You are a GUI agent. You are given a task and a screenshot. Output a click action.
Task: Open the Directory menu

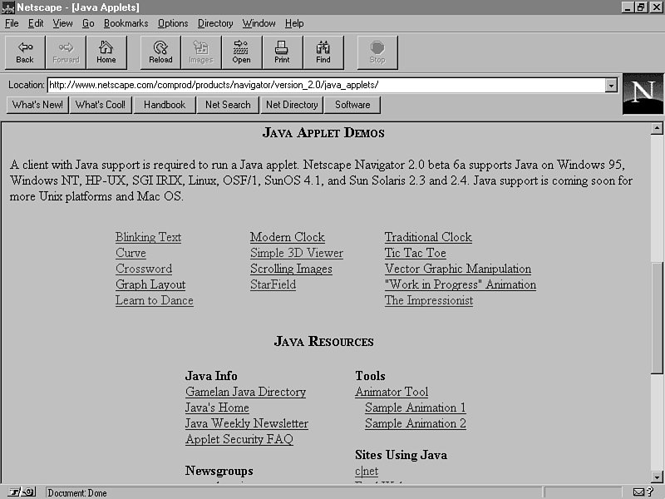tap(215, 23)
